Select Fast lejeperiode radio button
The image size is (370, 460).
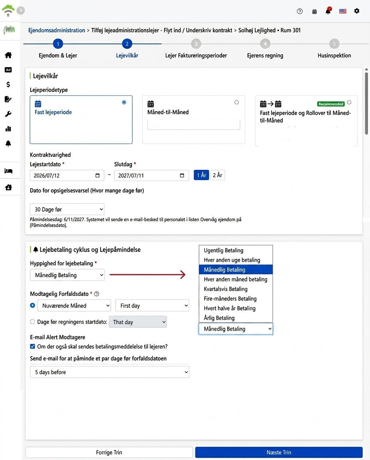pyautogui.click(x=124, y=102)
